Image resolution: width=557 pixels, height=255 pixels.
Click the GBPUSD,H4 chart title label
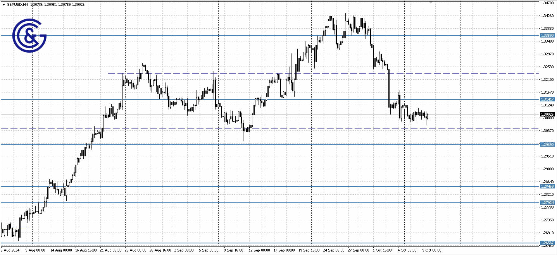17,5
